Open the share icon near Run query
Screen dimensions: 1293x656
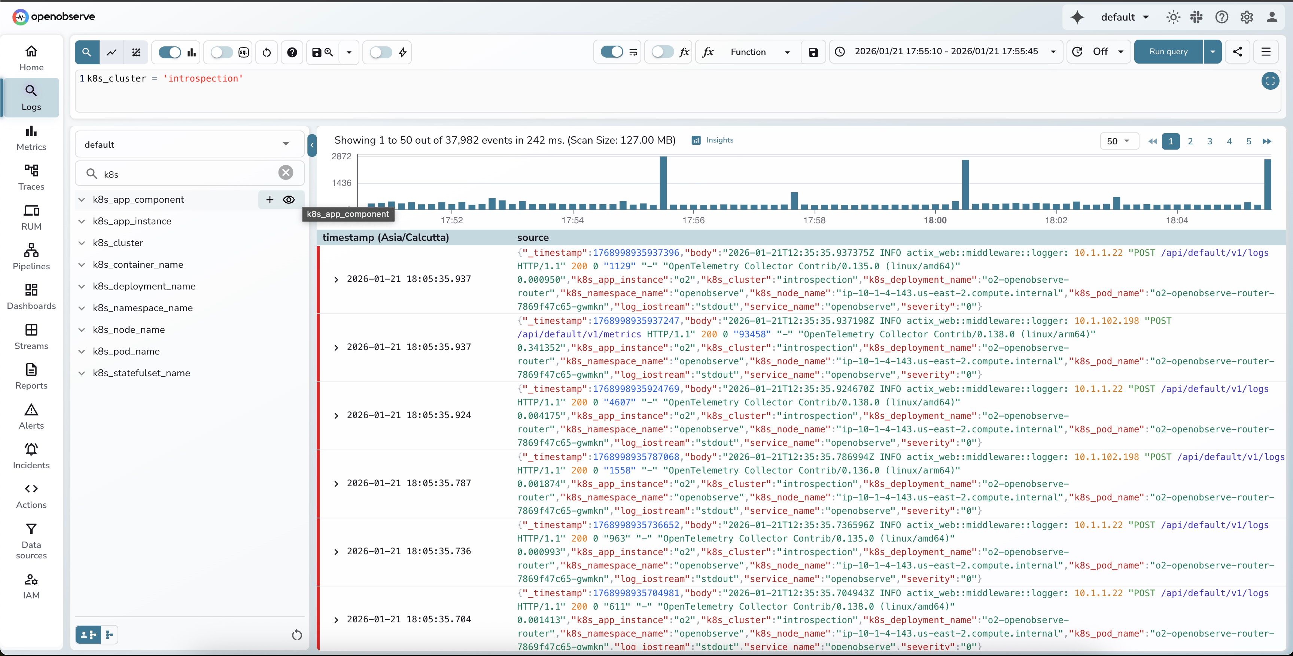pyautogui.click(x=1238, y=52)
